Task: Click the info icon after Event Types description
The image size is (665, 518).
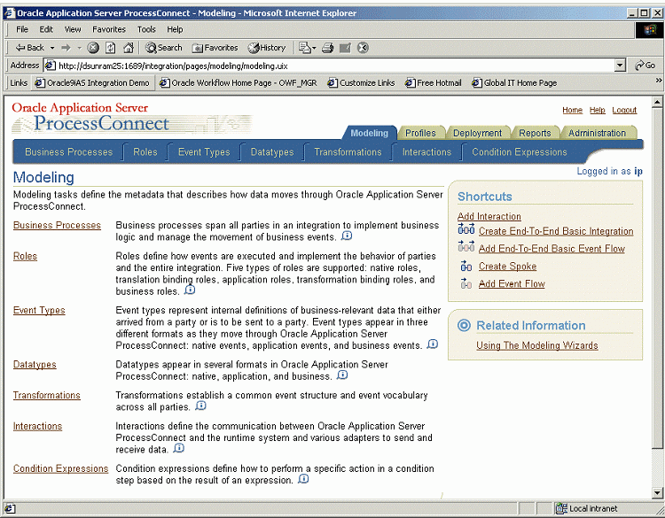Action: 433,344
